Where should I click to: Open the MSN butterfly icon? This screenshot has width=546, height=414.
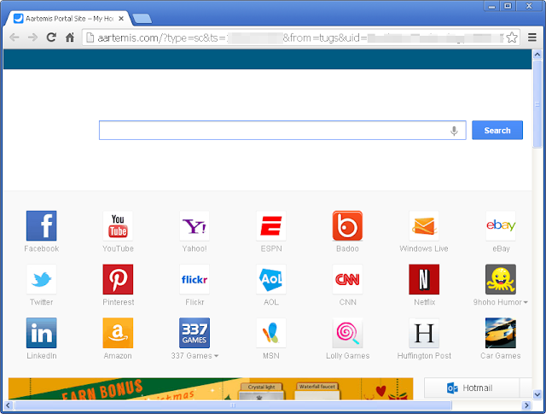click(x=271, y=333)
